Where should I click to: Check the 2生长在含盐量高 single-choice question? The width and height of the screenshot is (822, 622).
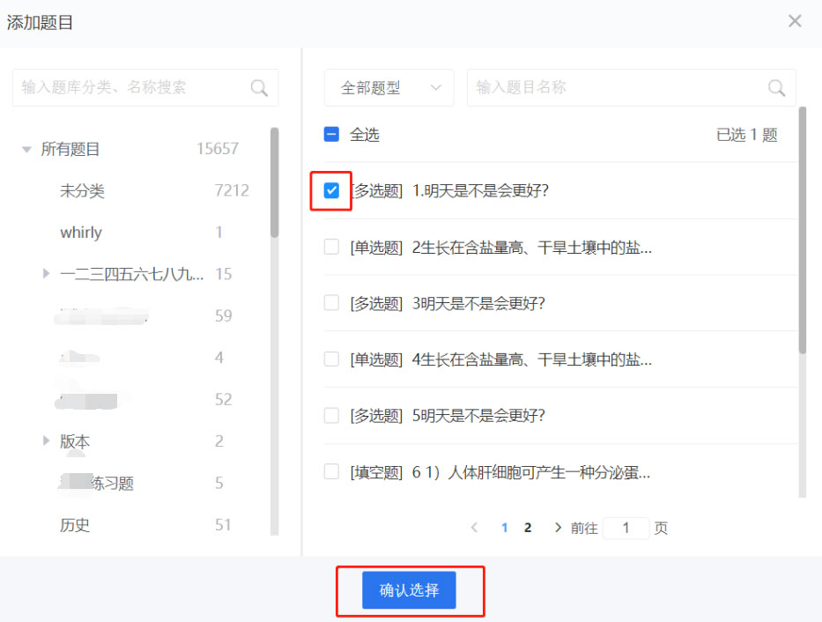pos(331,247)
